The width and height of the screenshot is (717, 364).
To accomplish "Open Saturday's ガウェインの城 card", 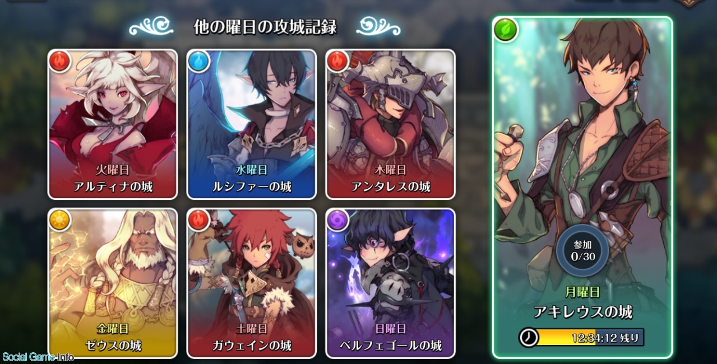I will (252, 283).
